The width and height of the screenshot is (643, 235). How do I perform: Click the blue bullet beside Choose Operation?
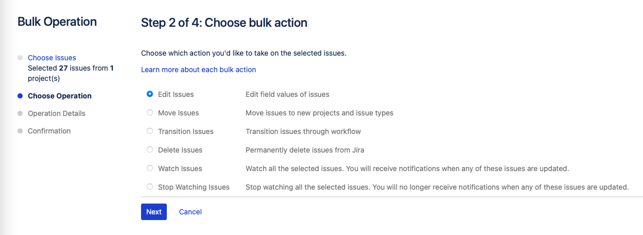[20, 96]
